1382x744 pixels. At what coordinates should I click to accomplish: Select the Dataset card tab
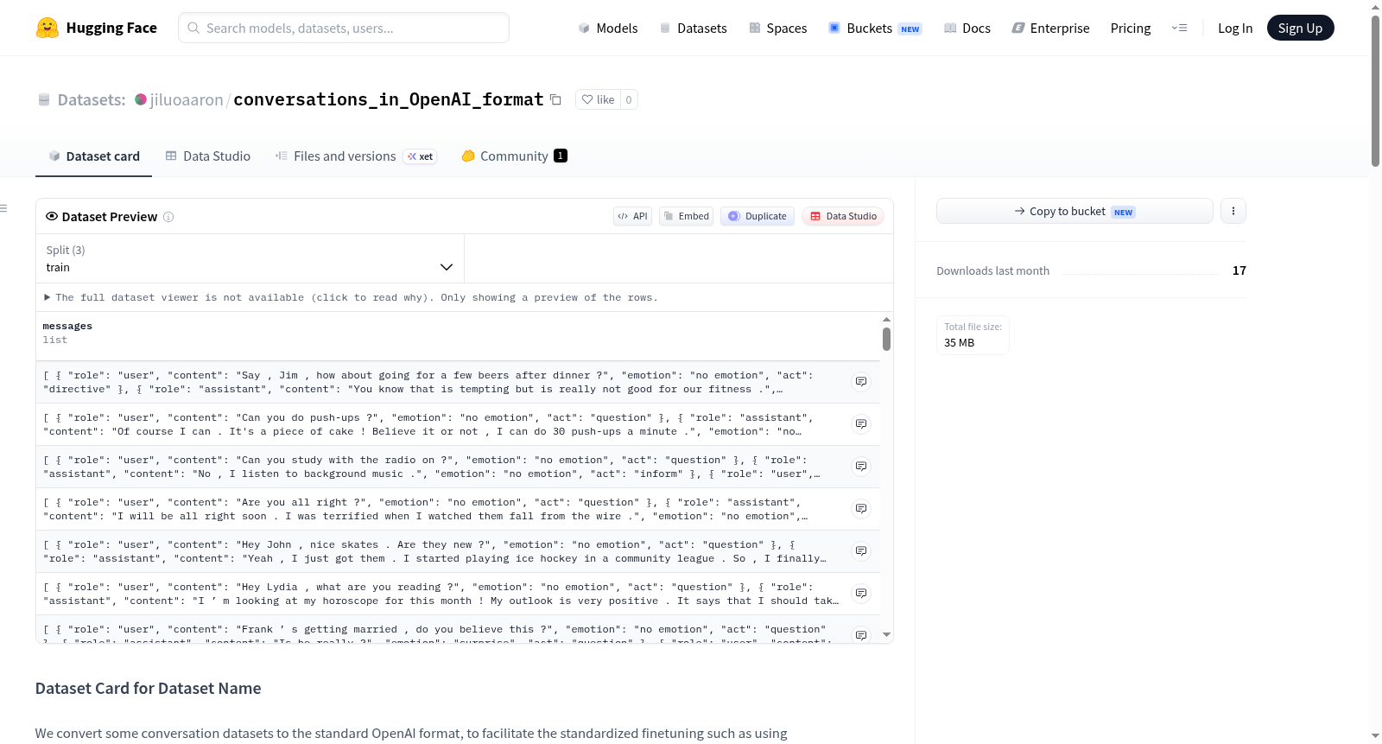coord(93,156)
